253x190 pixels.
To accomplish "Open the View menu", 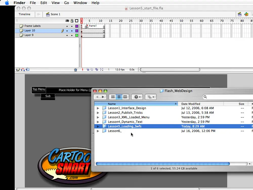I will coord(55,3).
